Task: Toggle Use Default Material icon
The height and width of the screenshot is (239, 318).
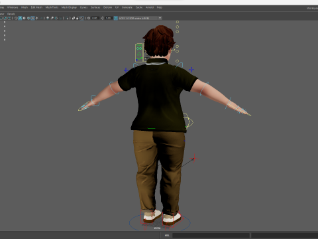Action: pos(24,18)
